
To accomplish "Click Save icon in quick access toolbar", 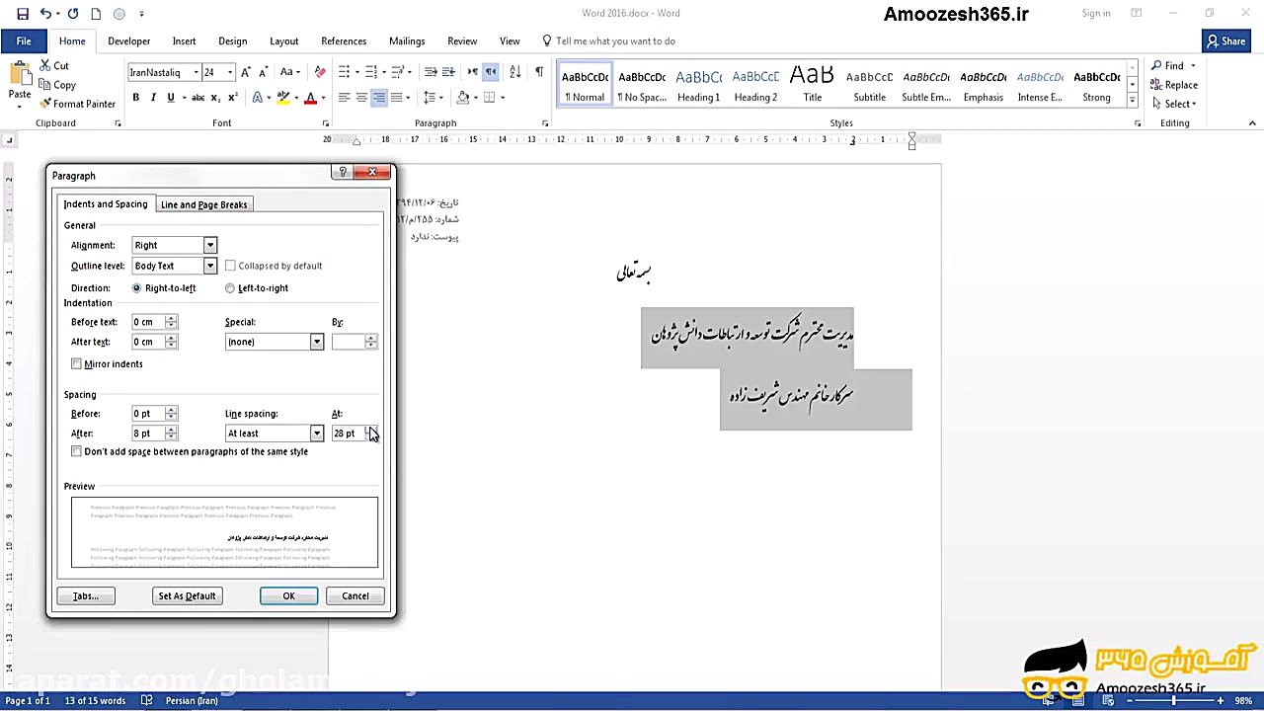I will [x=23, y=14].
